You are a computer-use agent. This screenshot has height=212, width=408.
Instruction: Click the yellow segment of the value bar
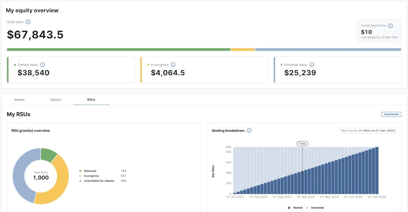pos(243,50)
